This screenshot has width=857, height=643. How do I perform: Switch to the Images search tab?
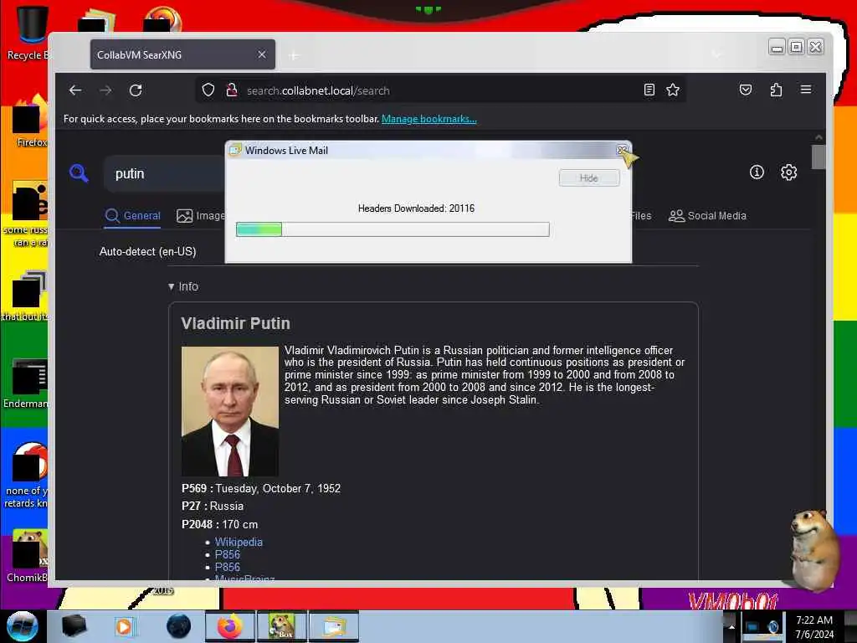point(201,215)
